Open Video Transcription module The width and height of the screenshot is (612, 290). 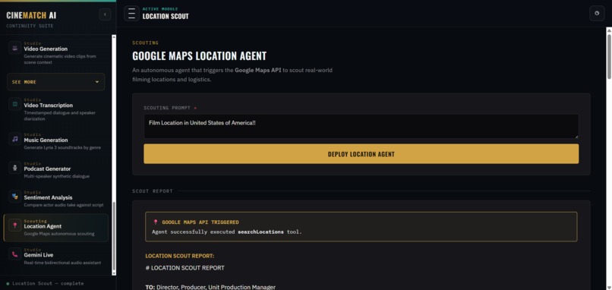point(56,109)
